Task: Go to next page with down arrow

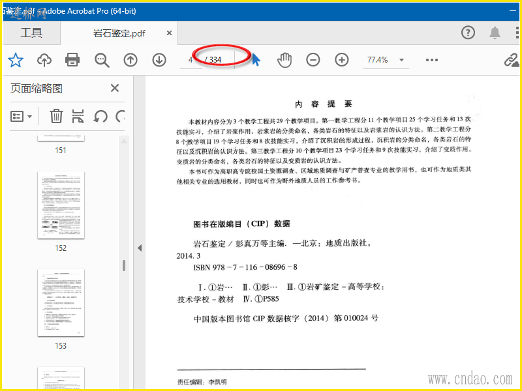Action: tap(159, 60)
